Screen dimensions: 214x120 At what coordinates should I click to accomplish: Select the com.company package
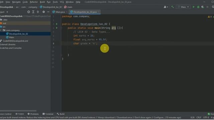coord(13,30)
